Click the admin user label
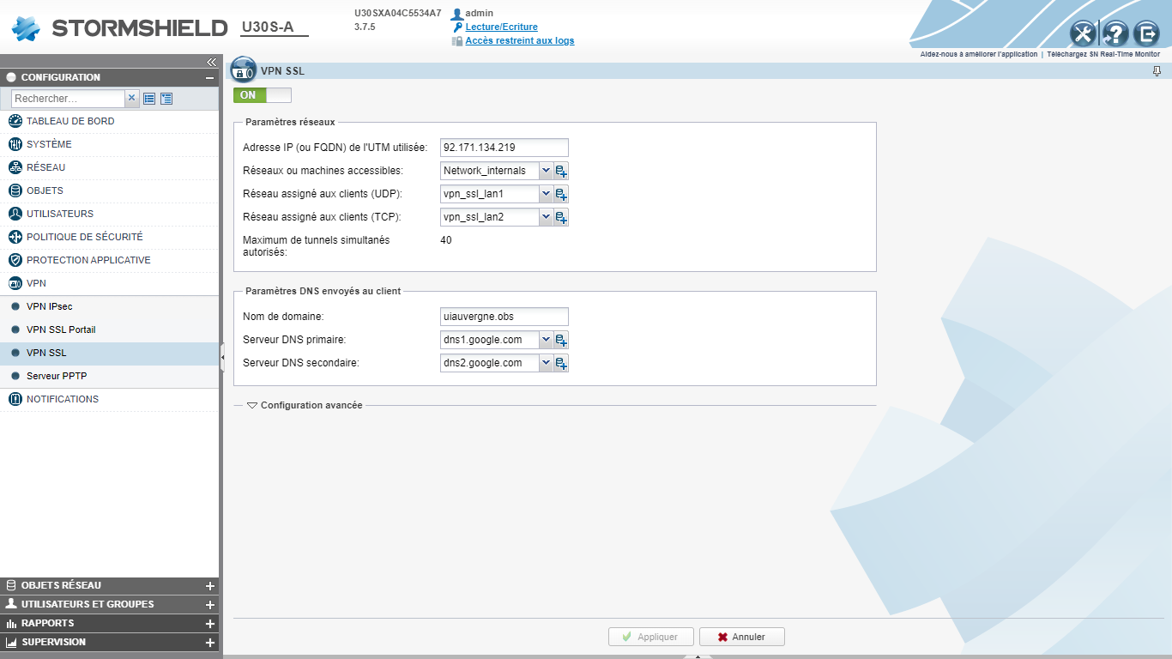 point(479,13)
